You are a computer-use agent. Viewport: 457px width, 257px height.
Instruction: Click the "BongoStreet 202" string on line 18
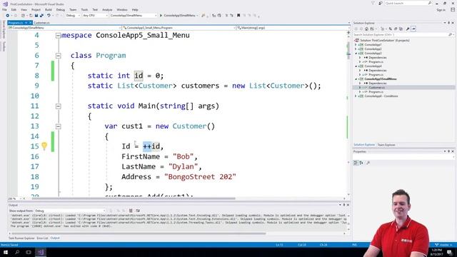pyautogui.click(x=200, y=176)
